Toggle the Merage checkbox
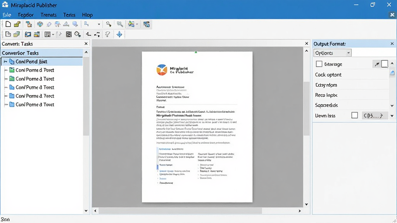This screenshot has width=397, height=223. 319,64
